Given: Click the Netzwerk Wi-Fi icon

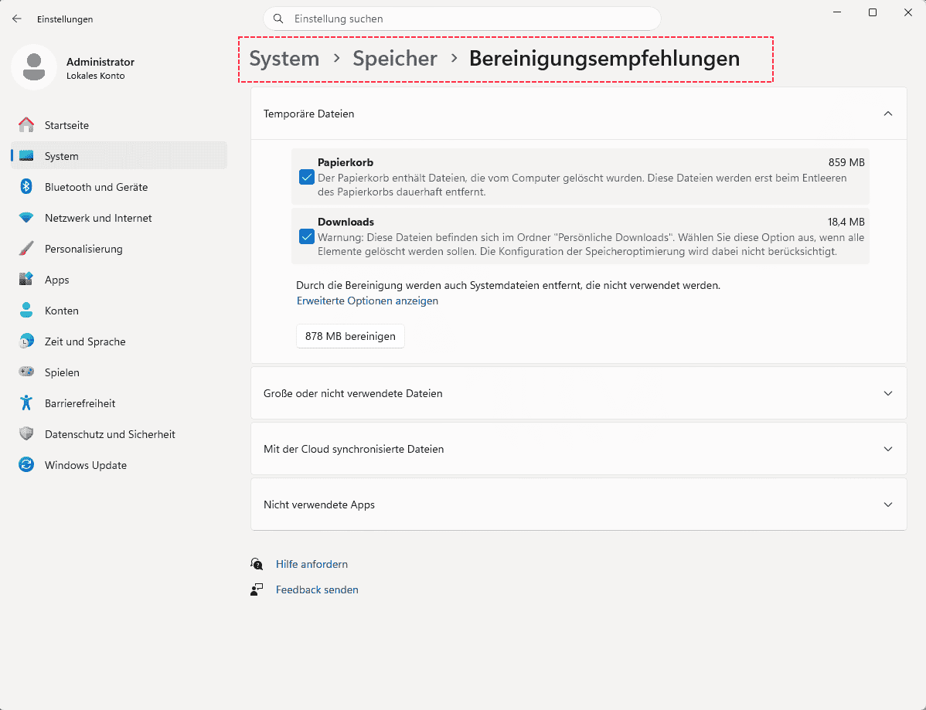Looking at the screenshot, I should click(26, 218).
